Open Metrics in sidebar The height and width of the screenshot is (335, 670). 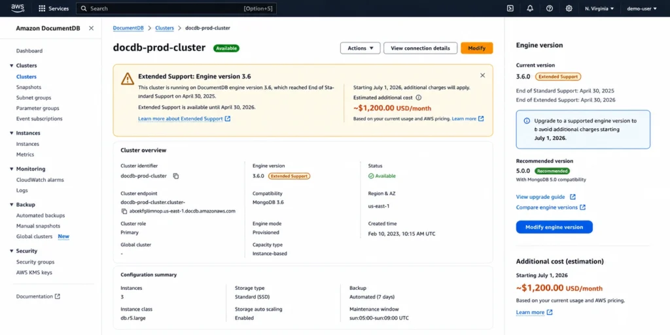pos(26,154)
